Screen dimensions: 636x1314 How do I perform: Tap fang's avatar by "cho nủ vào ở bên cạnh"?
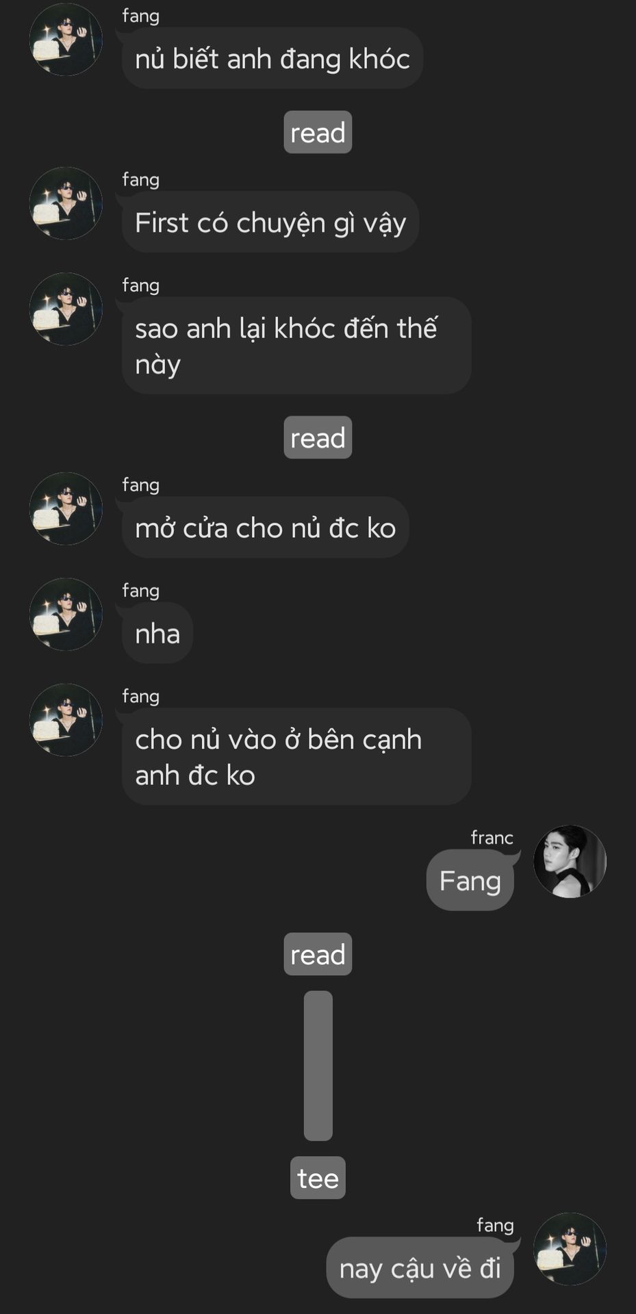point(66,719)
